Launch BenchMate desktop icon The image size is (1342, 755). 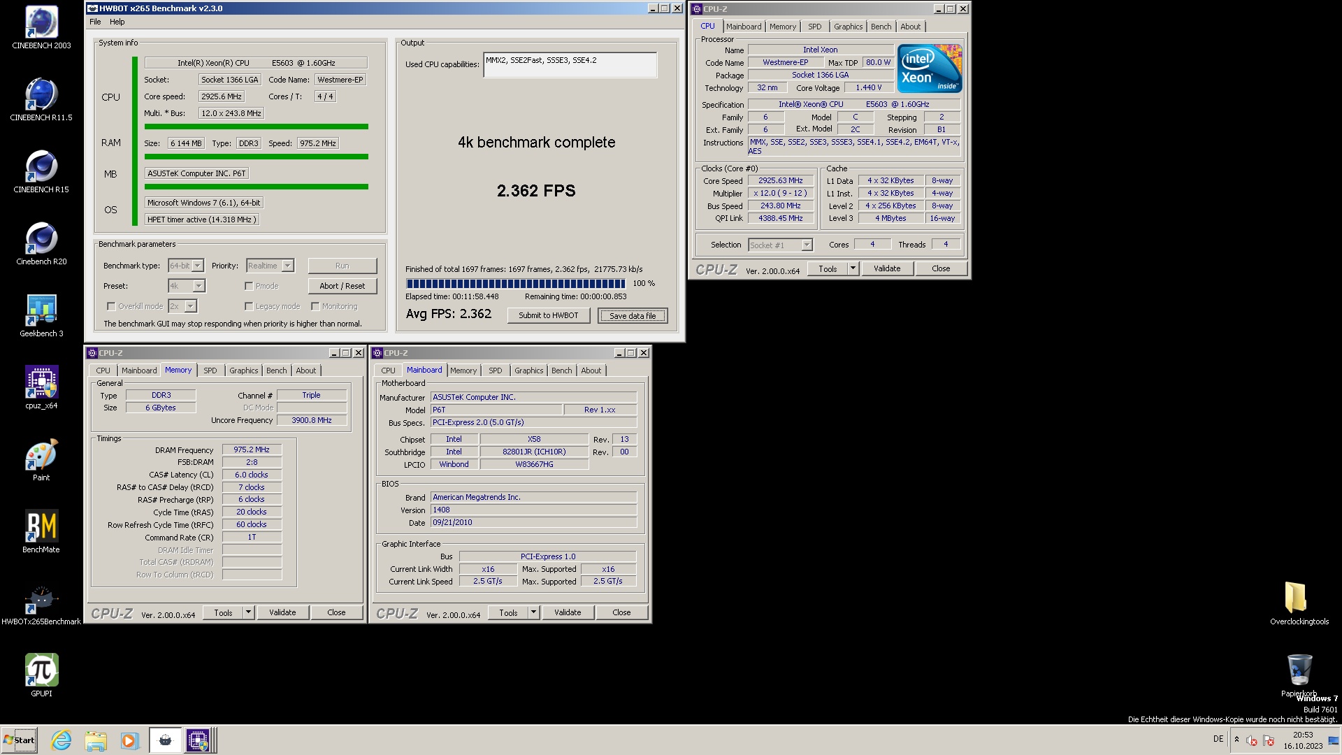pos(41,532)
